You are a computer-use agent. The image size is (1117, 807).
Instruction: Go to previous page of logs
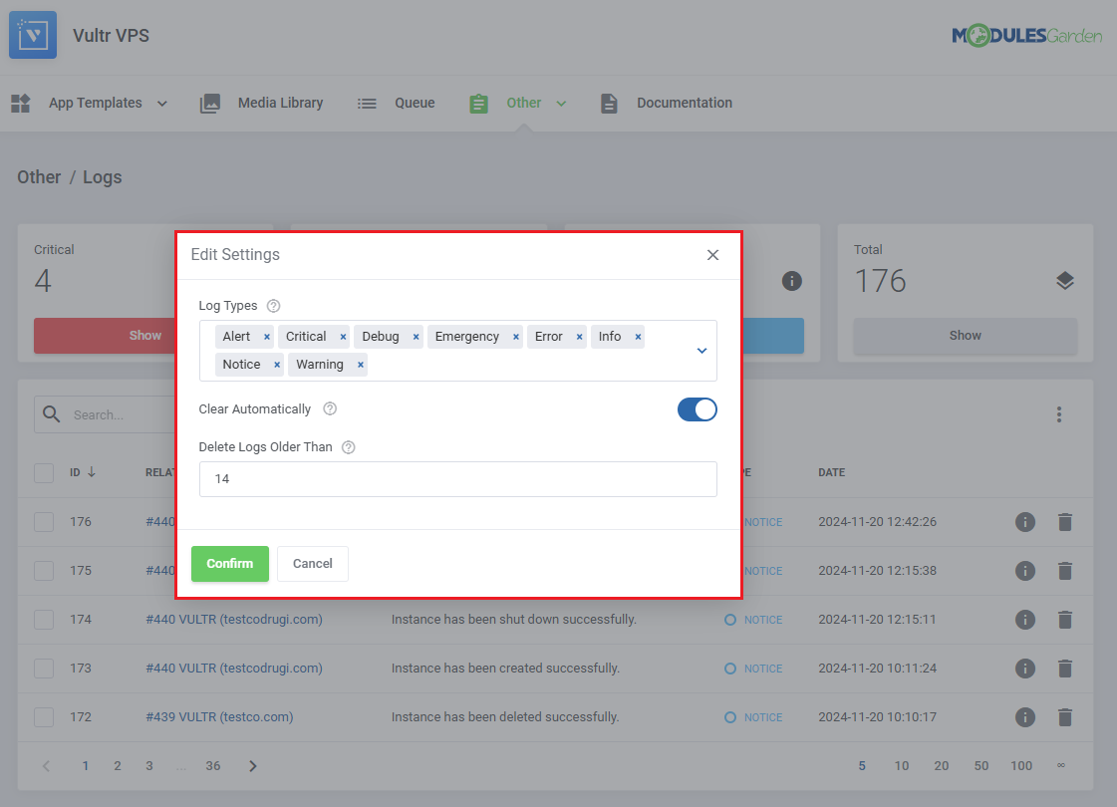coord(46,766)
